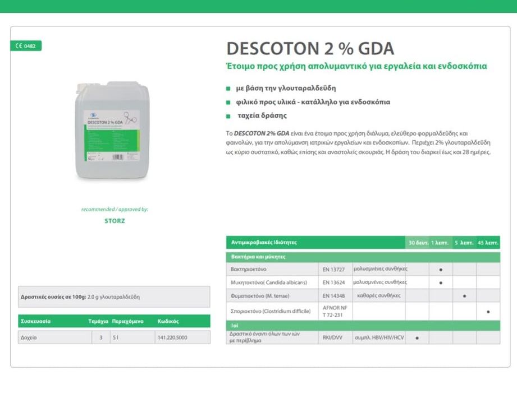
Task: Click the 'Τεμάχια' column header
Action: tap(98, 321)
